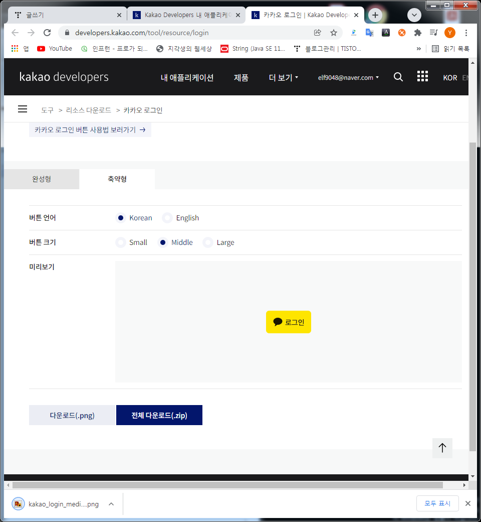
Task: Open the 지각생의 웹세상 bookmark
Action: [x=184, y=49]
